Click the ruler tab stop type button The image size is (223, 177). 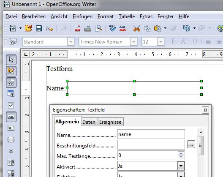pyautogui.click(x=26, y=54)
